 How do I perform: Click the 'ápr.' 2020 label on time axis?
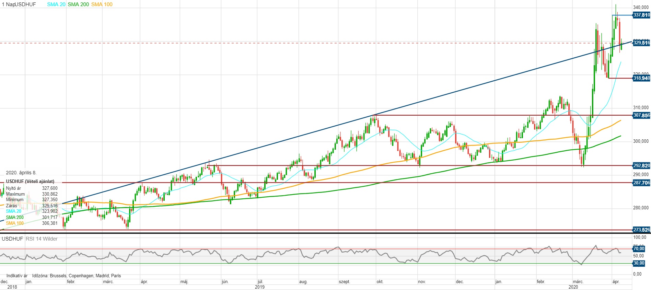coord(616,282)
